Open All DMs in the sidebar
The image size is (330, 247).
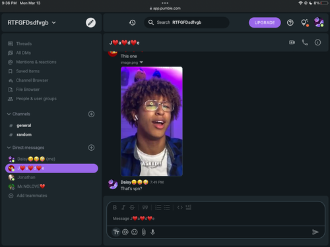click(23, 53)
